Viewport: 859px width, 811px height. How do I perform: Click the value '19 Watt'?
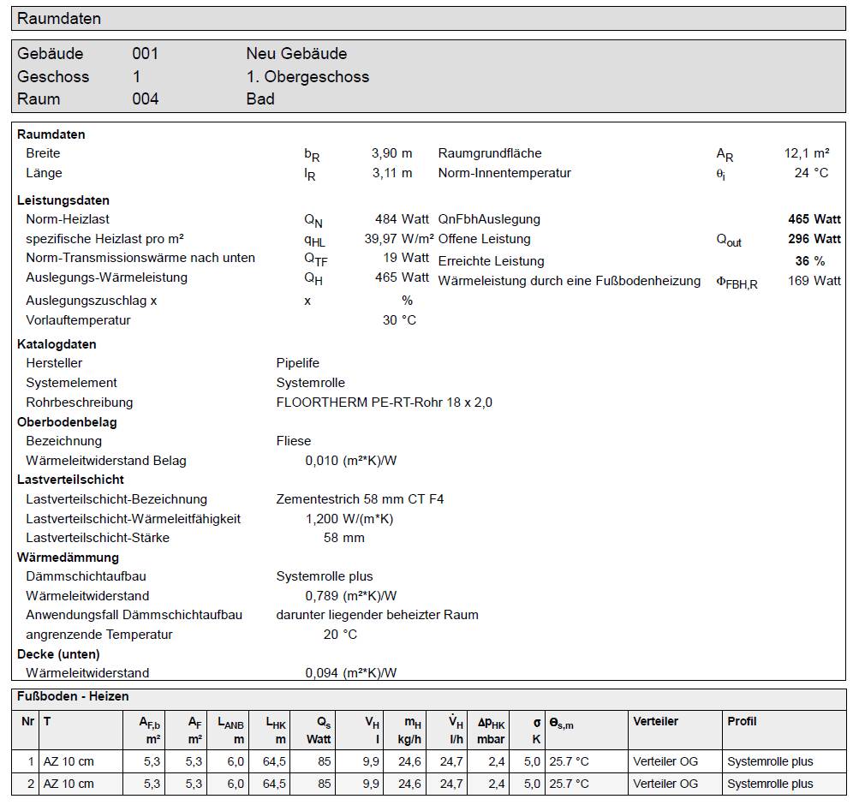(x=406, y=258)
